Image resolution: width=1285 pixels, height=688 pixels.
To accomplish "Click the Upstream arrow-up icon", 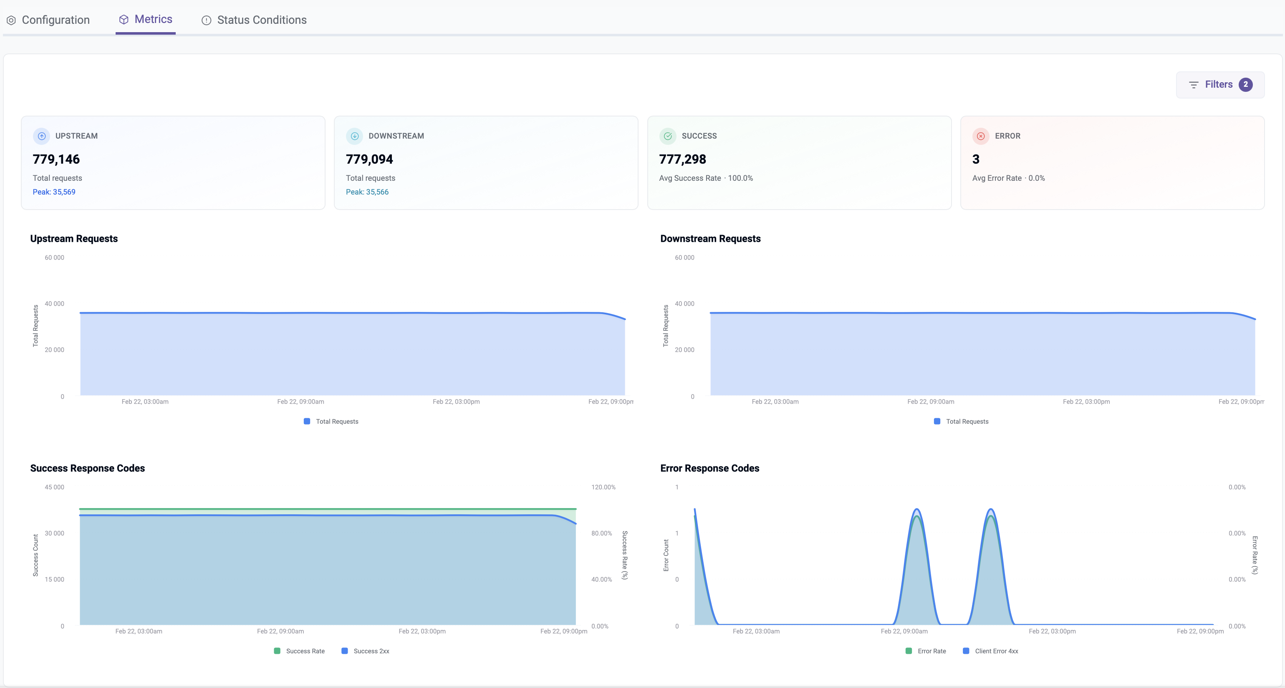I will (42, 136).
